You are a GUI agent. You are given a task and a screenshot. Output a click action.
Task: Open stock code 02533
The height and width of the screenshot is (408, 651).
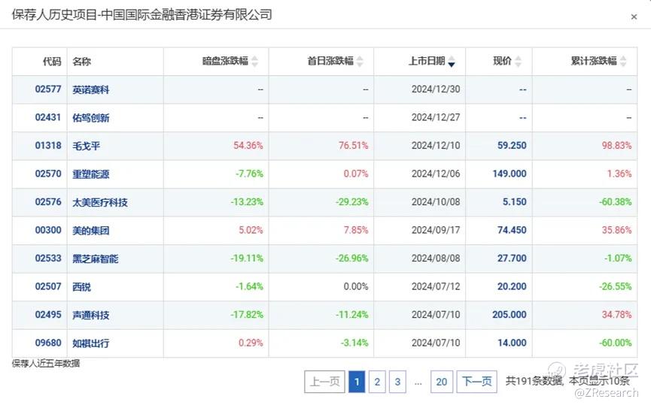[48, 258]
